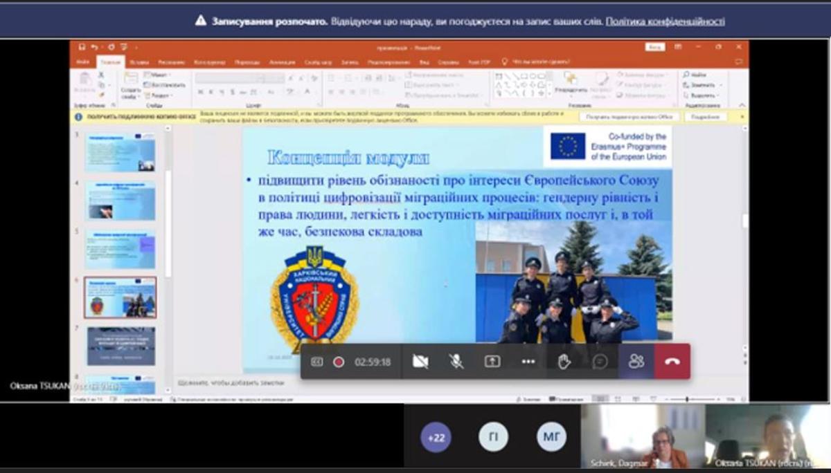Screen dimensions: 831x473
Task: Select Schenk, Dagmar video tile
Action: [x=643, y=436]
